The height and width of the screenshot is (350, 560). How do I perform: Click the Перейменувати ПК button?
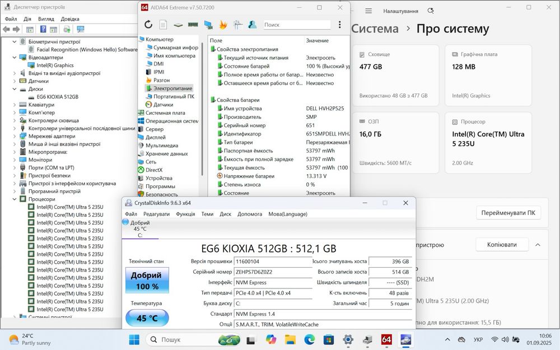click(508, 213)
